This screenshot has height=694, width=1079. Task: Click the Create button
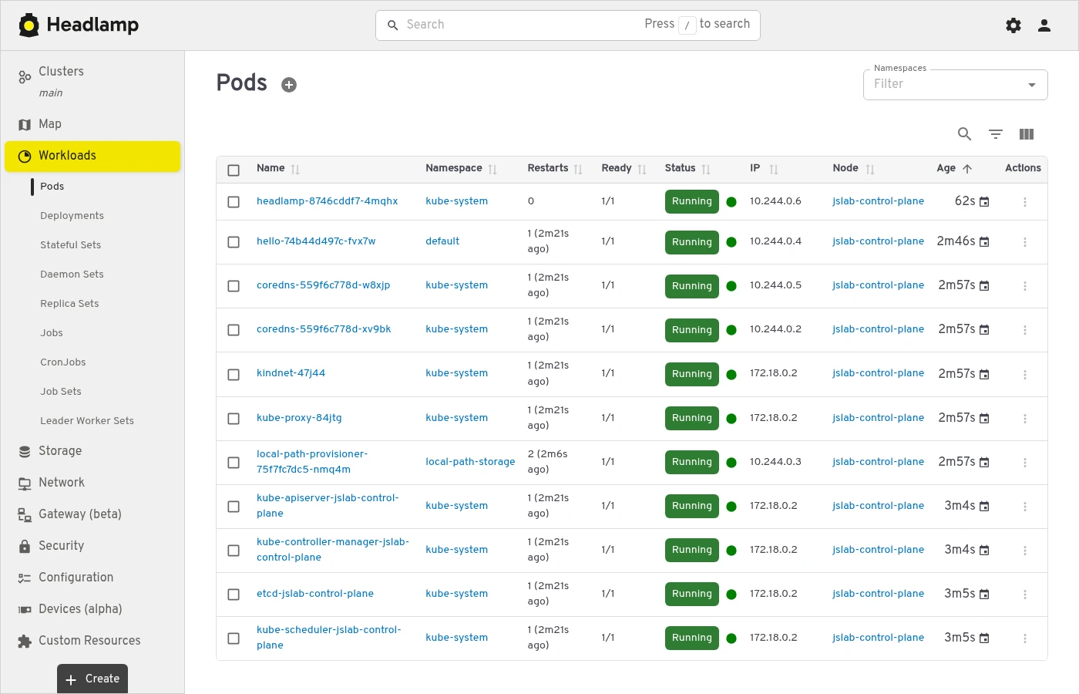[x=92, y=679]
